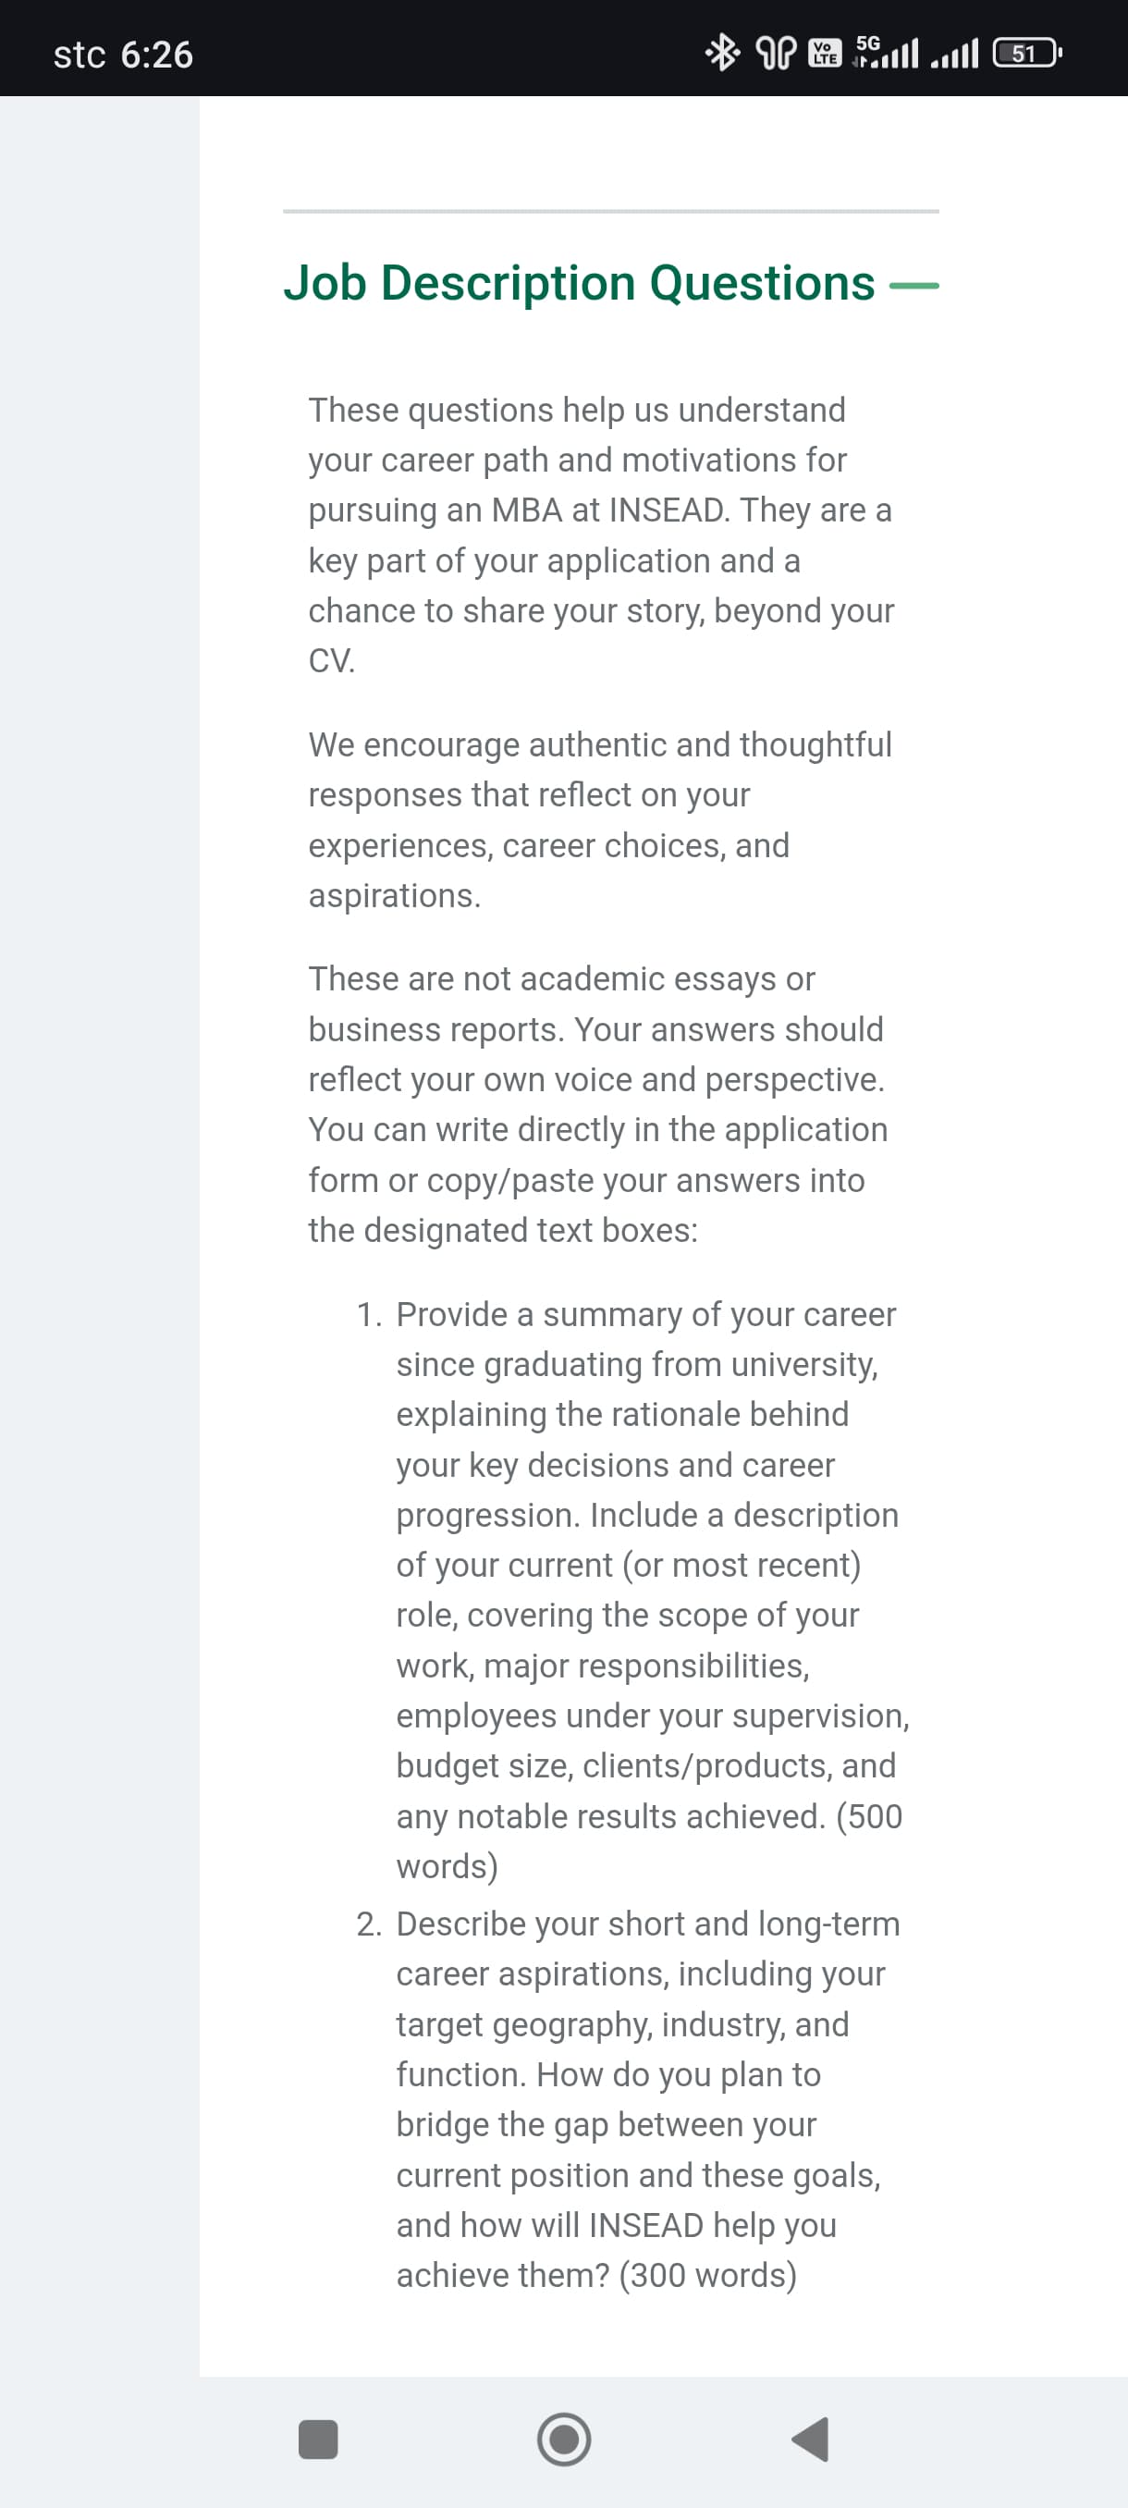Tap the earbuds connected status icon
1128x2508 pixels.
(x=776, y=53)
